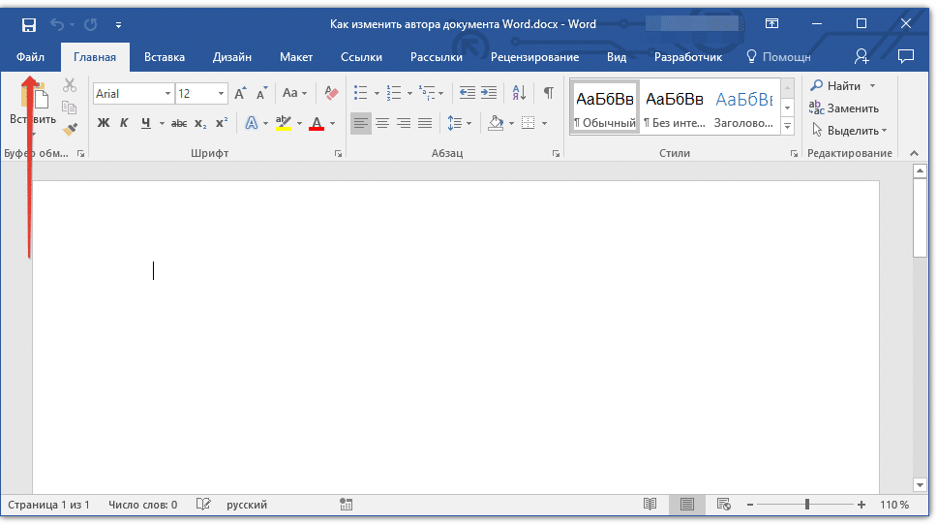Align text right icon
Screen dimensions: 937x524
[404, 123]
